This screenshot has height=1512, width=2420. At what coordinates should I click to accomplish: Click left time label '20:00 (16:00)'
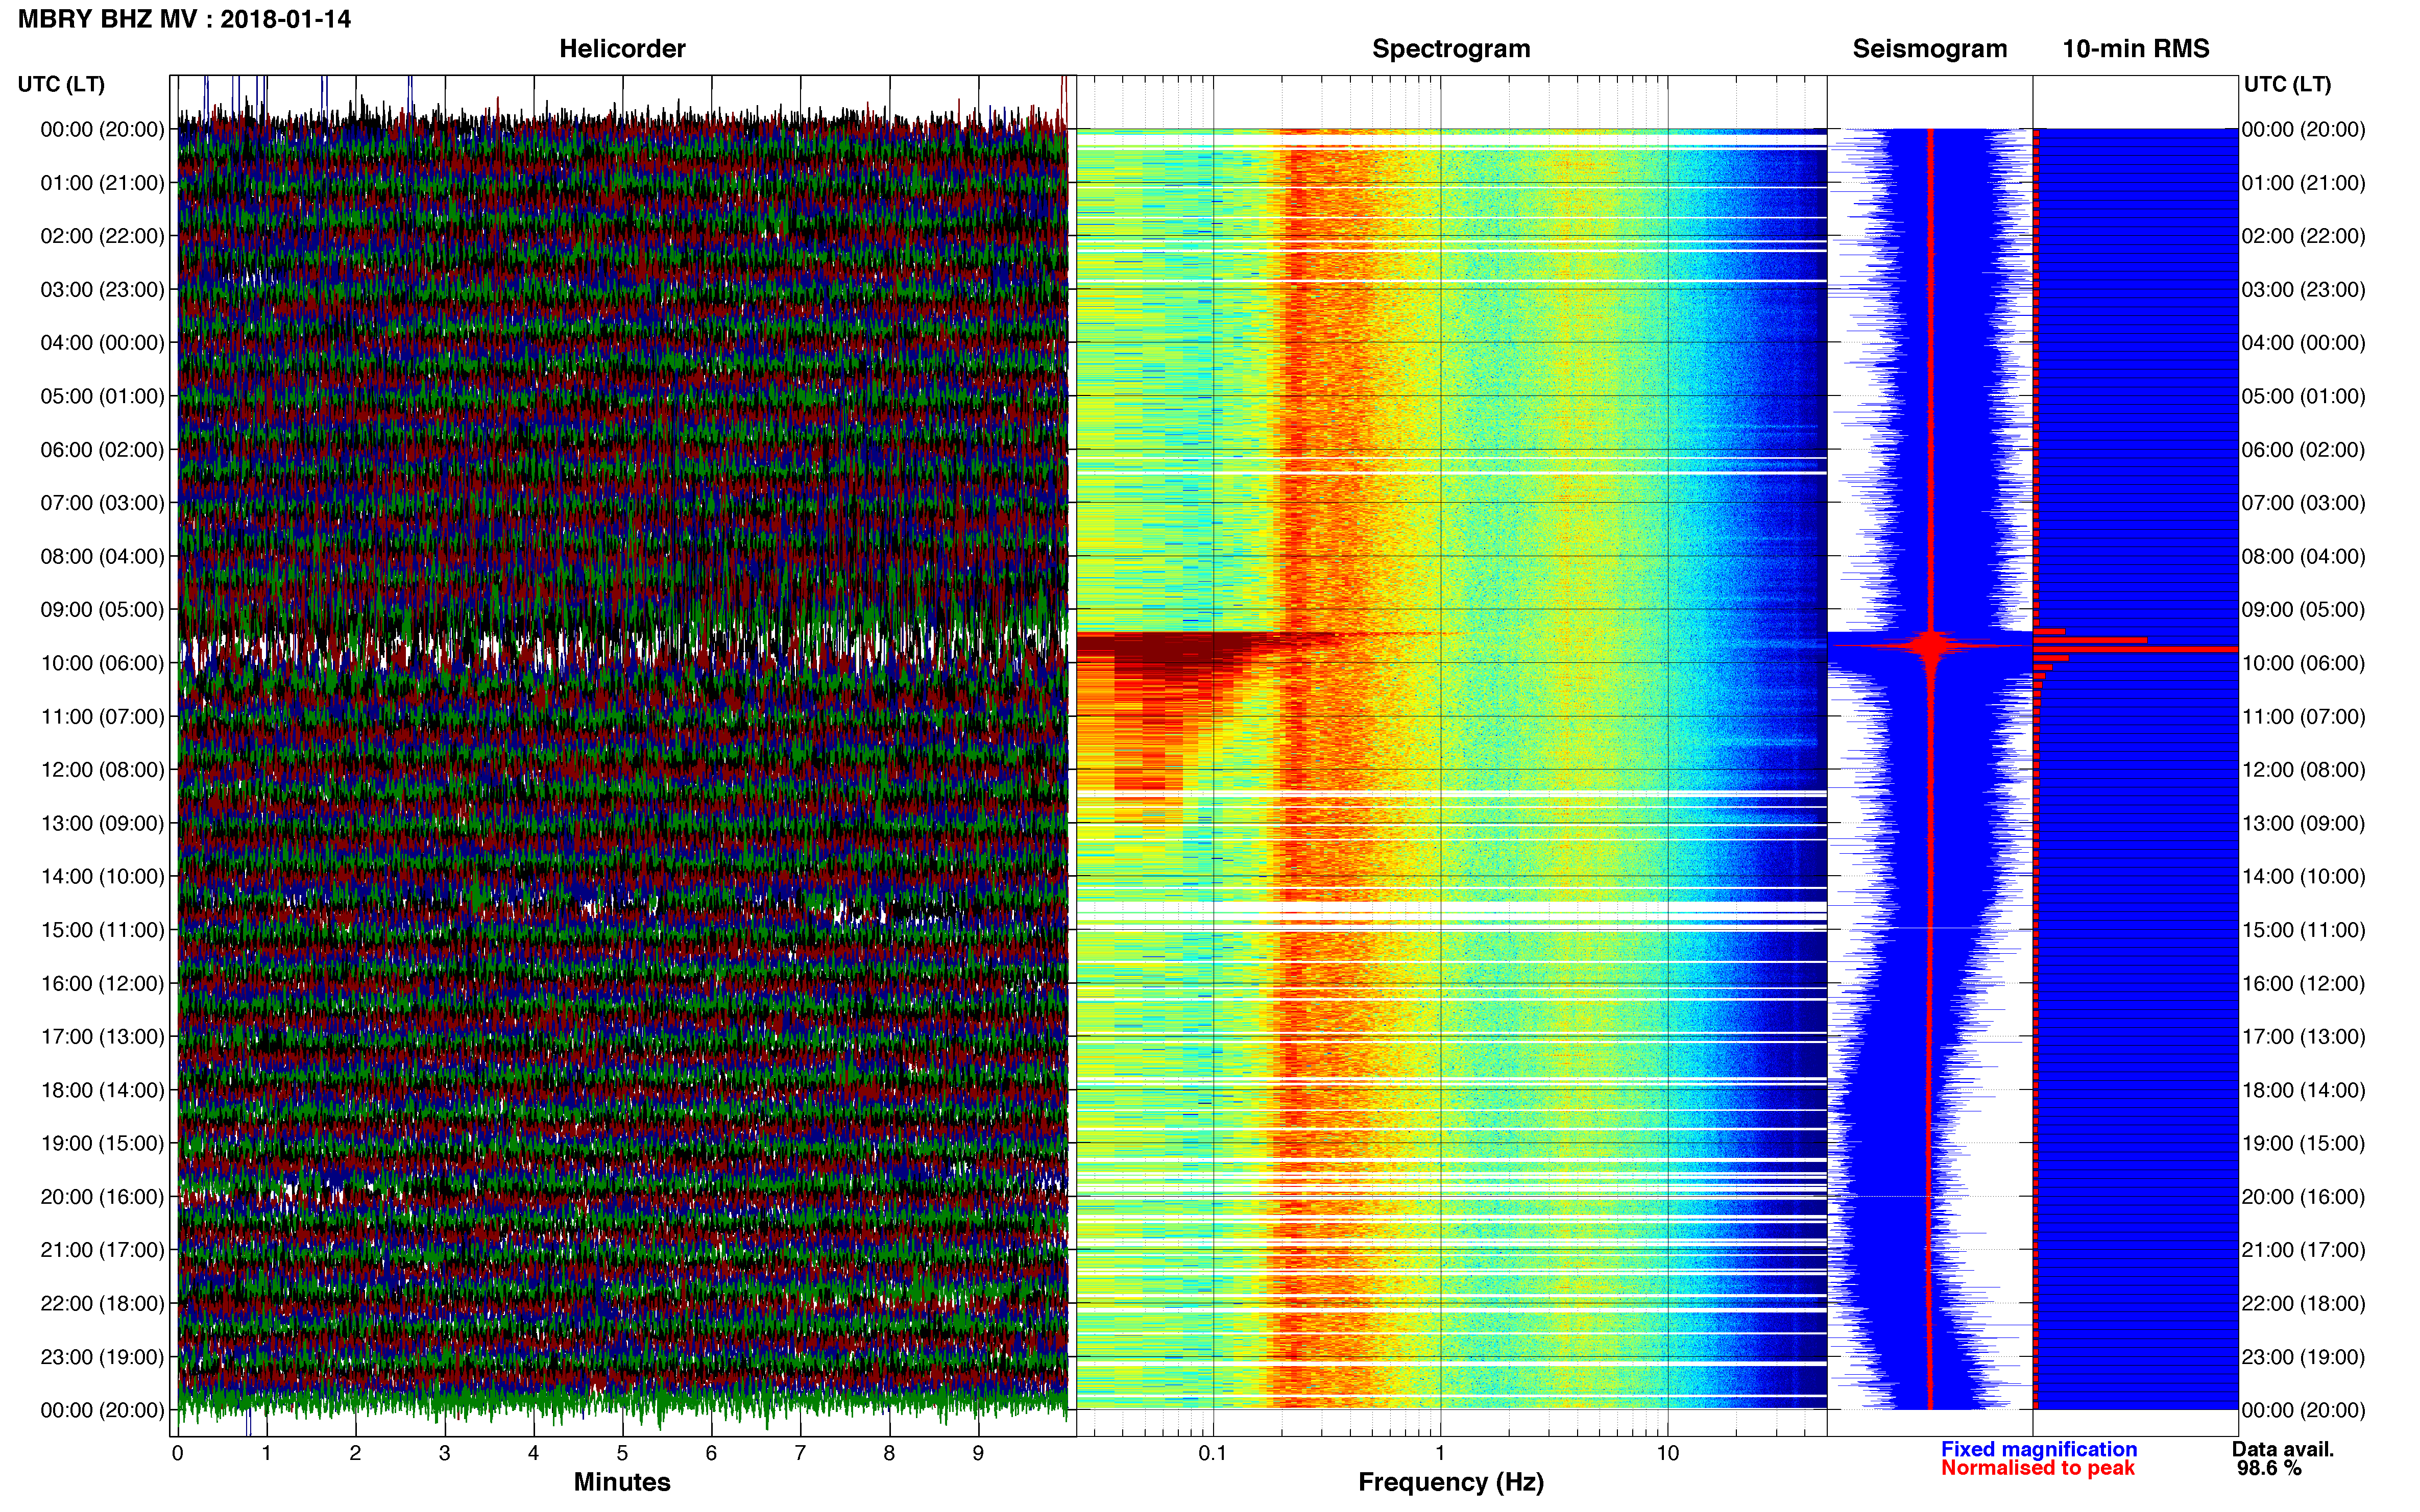[102, 1197]
